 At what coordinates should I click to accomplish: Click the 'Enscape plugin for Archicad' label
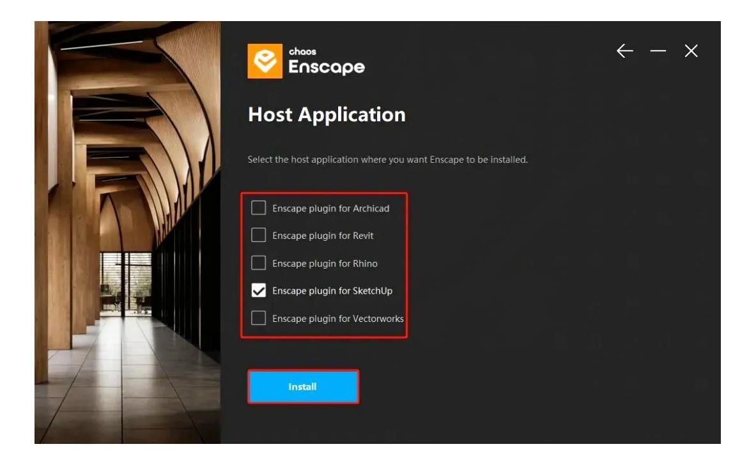(331, 208)
